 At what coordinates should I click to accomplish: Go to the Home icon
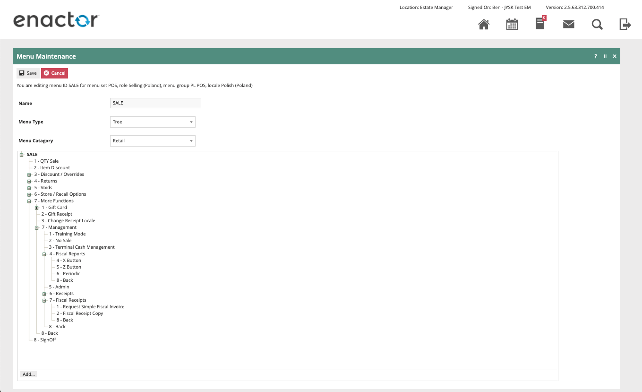coord(484,25)
